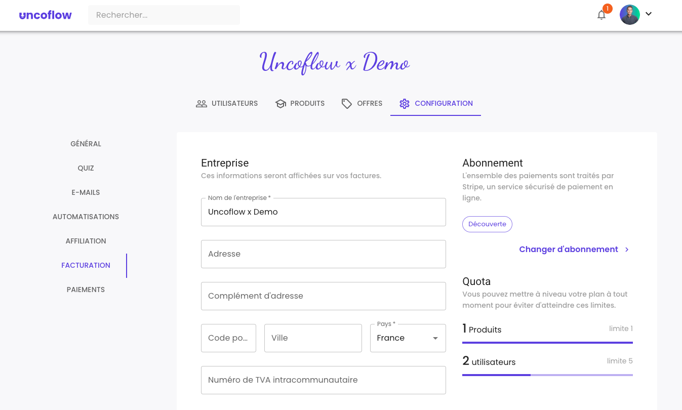This screenshot has height=410, width=682.
Task: Open the E-mails settings section
Action: click(x=86, y=192)
